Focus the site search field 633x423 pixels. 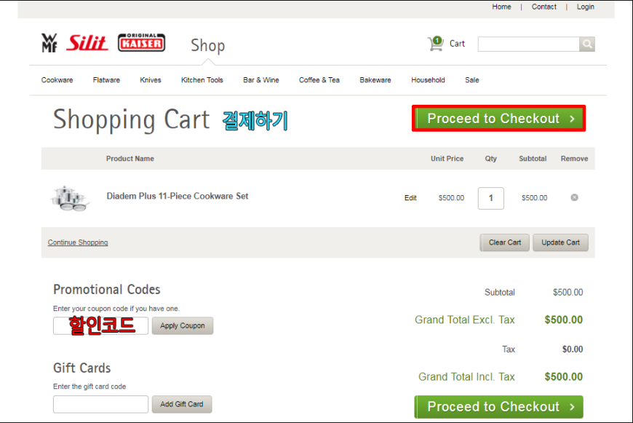pyautogui.click(x=528, y=44)
